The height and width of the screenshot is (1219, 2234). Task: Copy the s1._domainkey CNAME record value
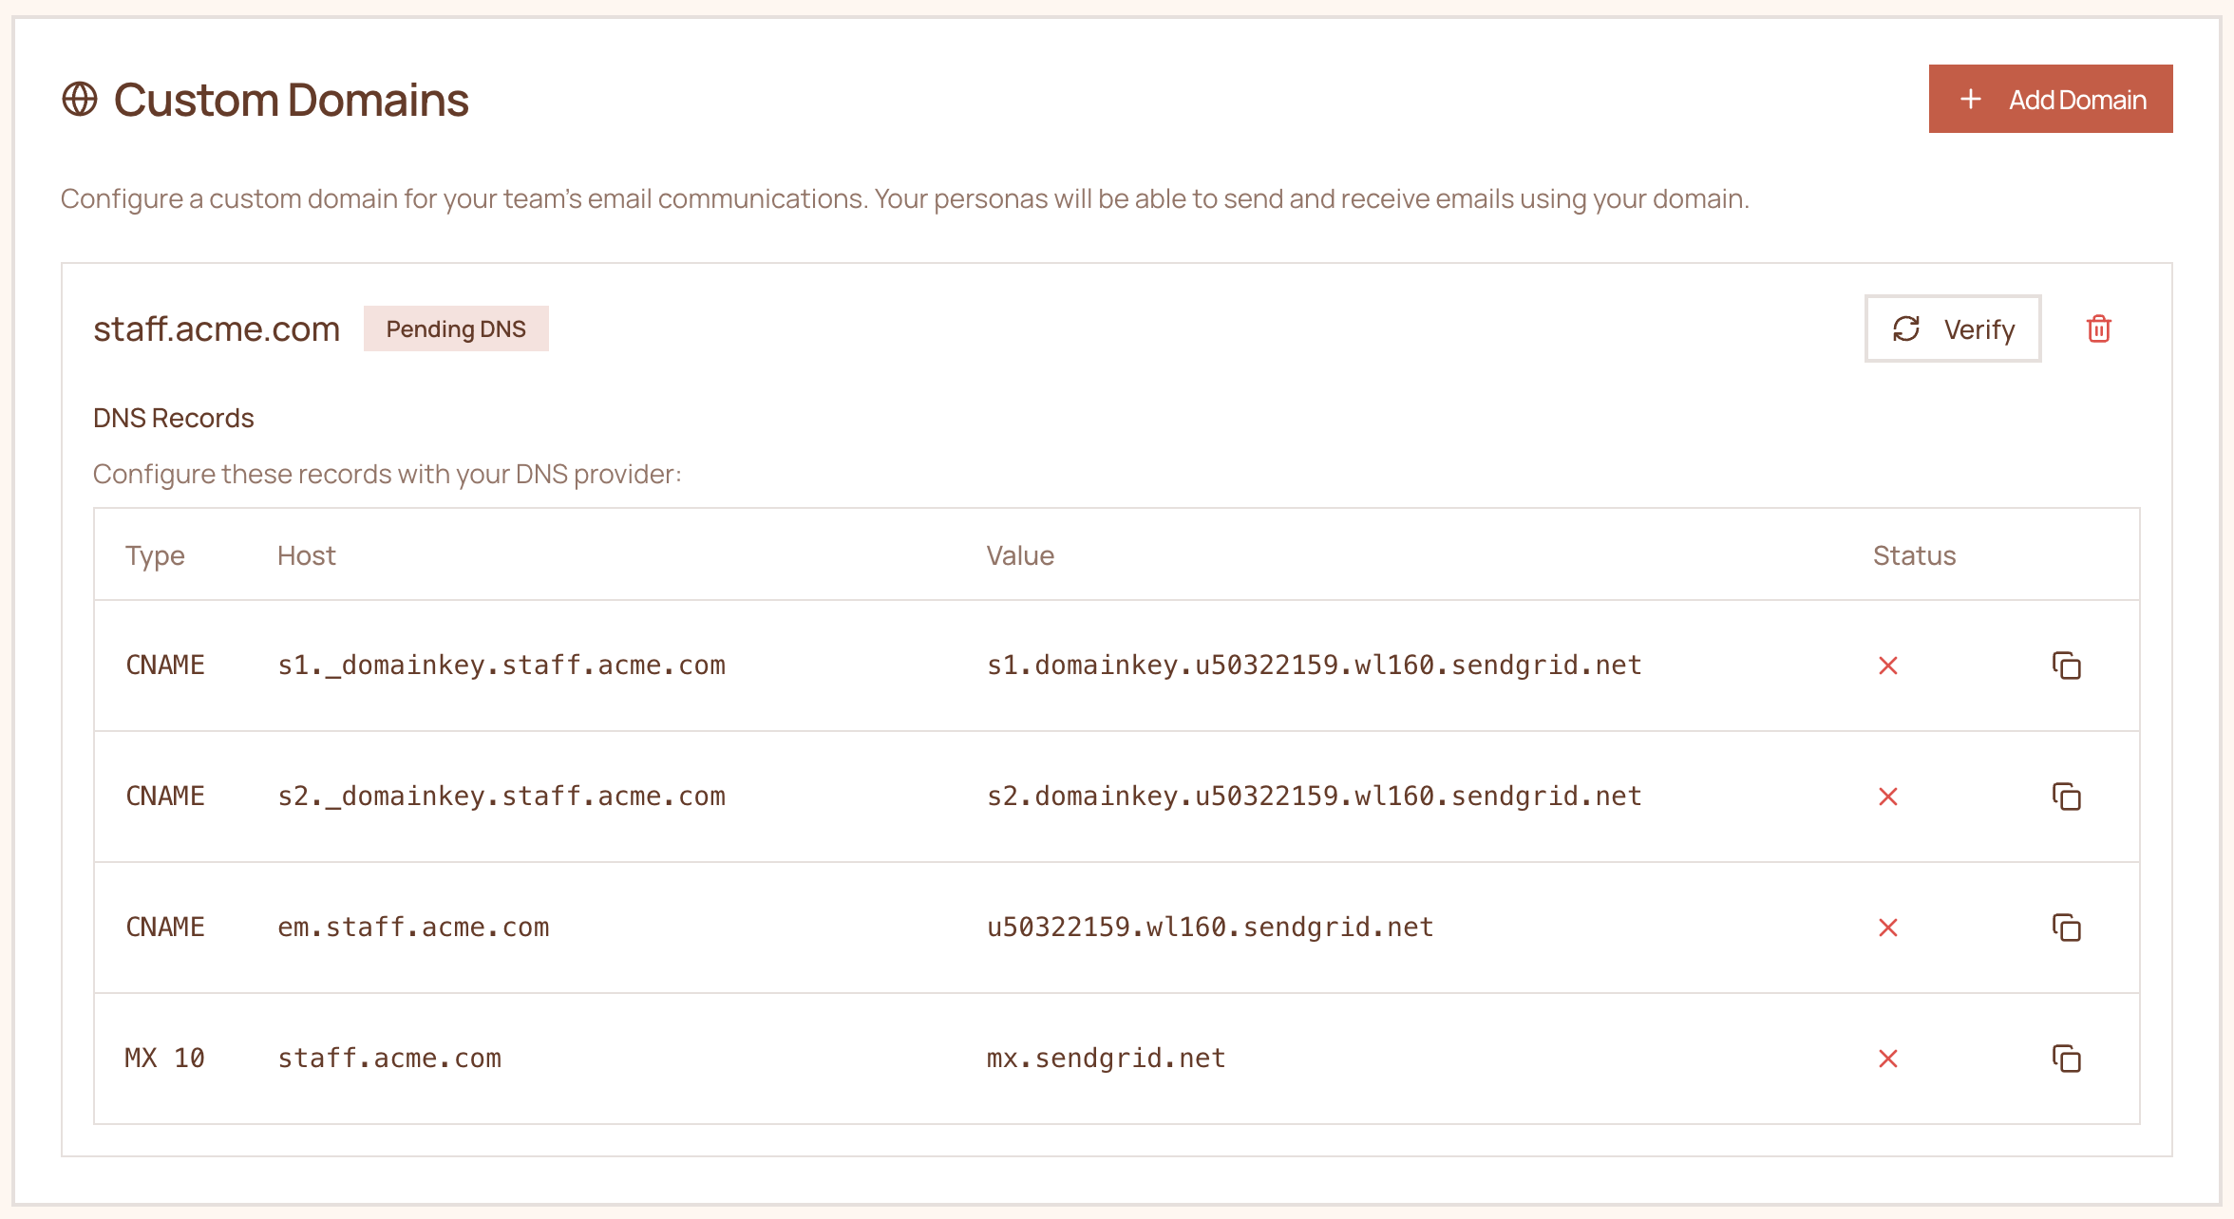pyautogui.click(x=2067, y=666)
